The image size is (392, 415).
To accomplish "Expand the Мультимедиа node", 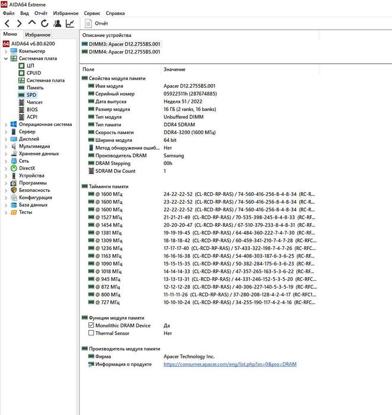I will click(6, 147).
